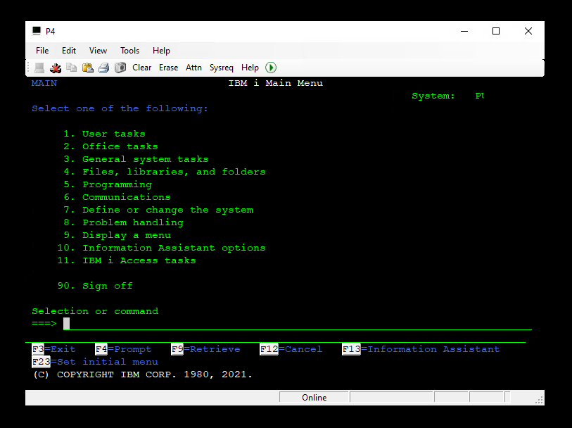Click the copy icon in toolbar
Viewport: 572px width, 428px height.
[x=72, y=68]
